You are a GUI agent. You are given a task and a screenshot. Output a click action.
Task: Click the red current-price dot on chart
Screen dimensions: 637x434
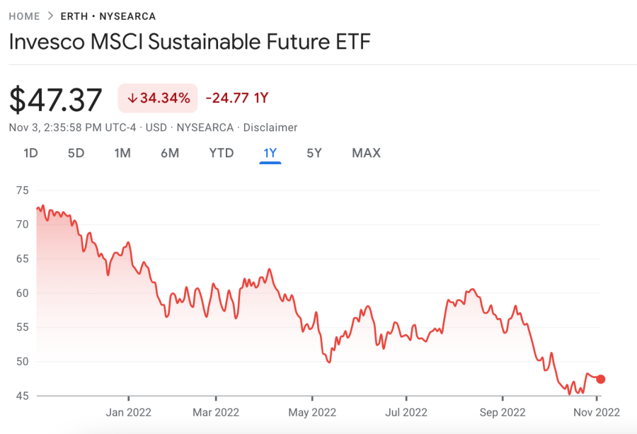601,379
